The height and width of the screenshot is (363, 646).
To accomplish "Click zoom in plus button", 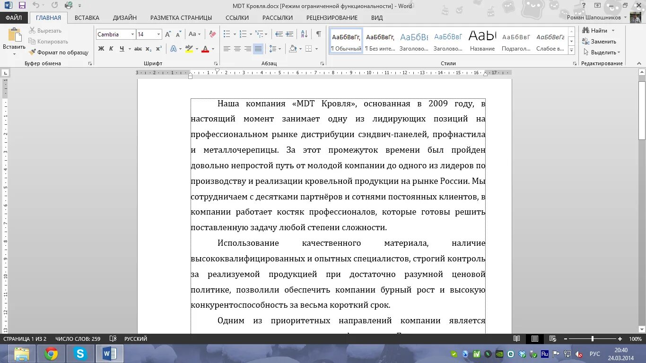I will coord(620,339).
